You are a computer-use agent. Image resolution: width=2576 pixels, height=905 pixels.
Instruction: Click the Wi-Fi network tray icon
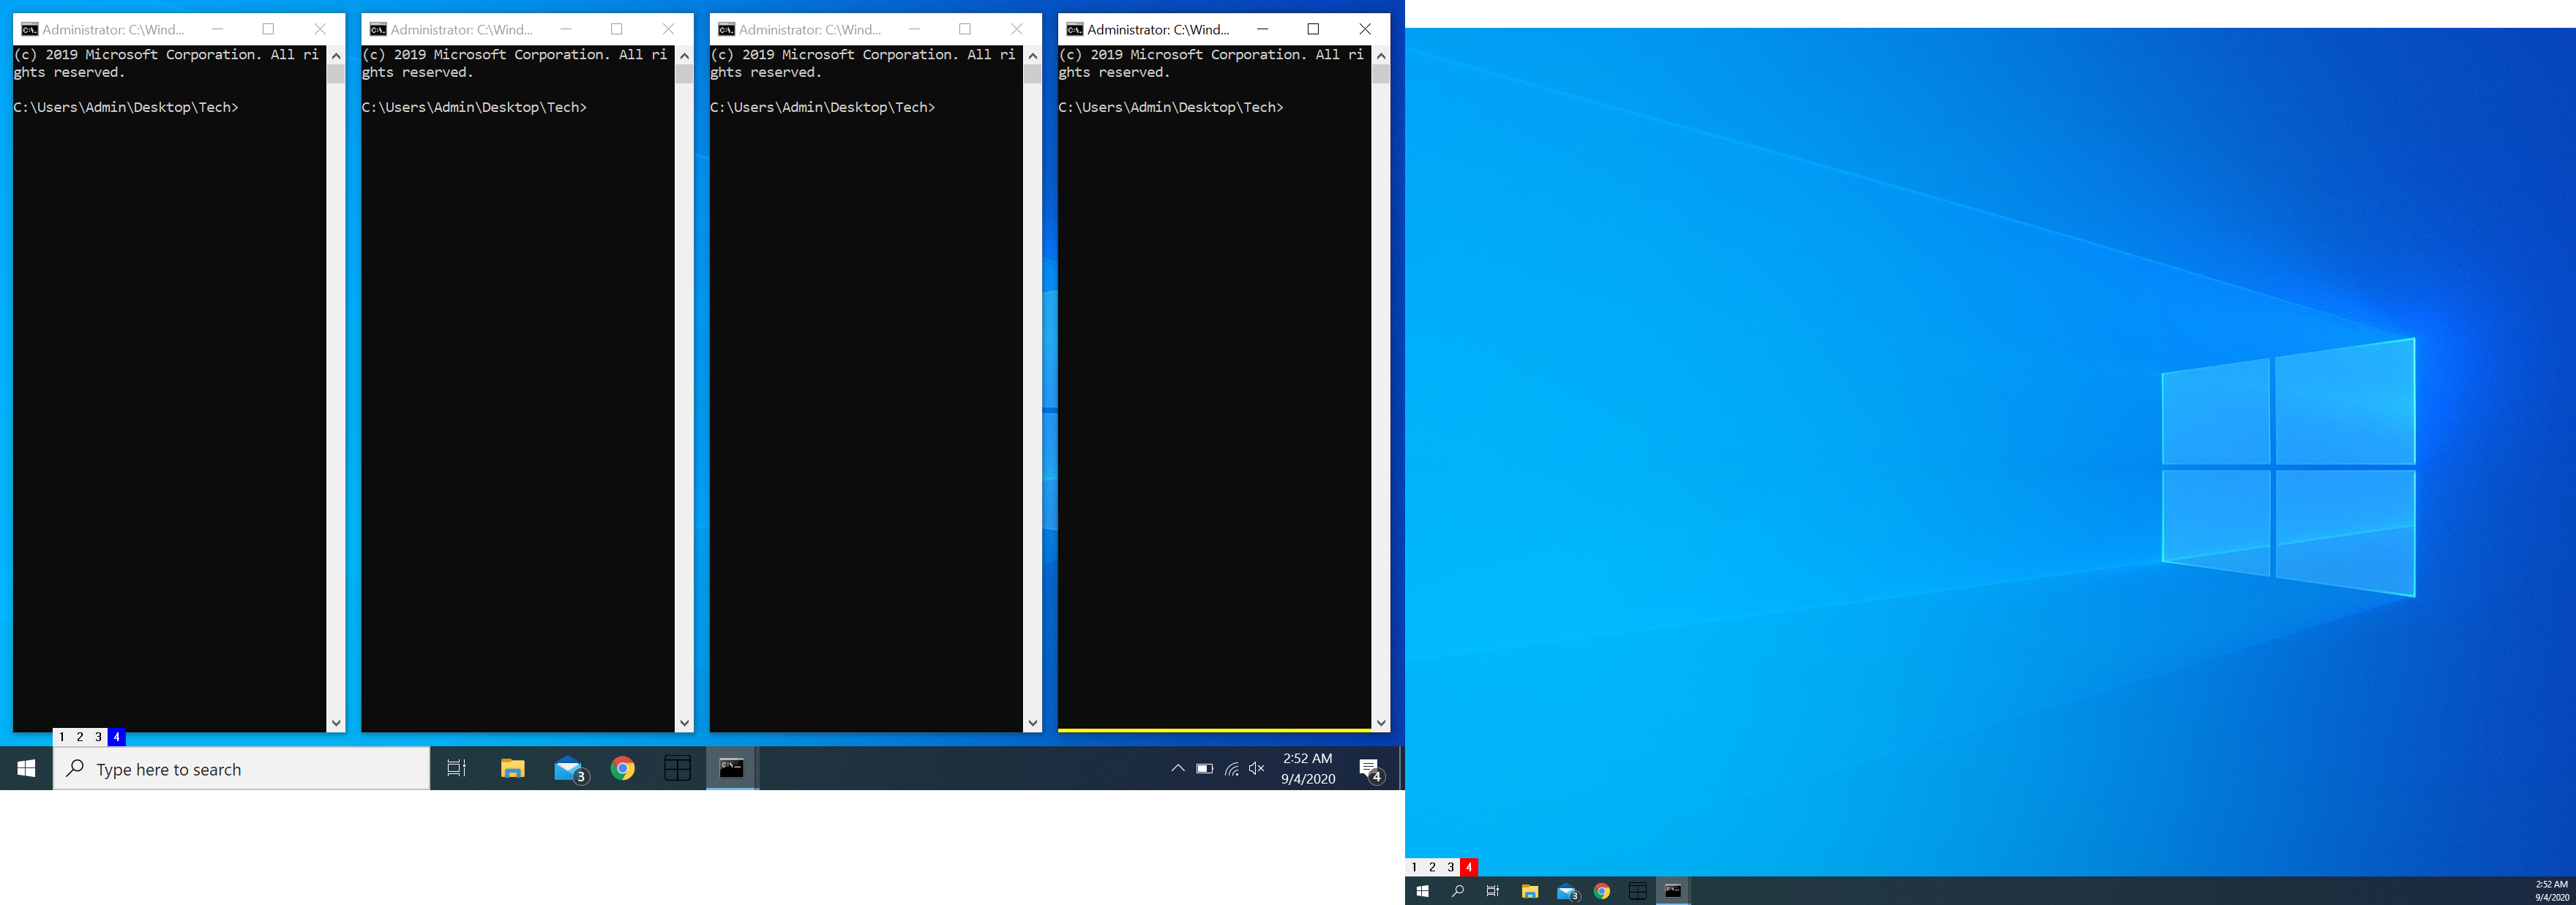[1232, 769]
